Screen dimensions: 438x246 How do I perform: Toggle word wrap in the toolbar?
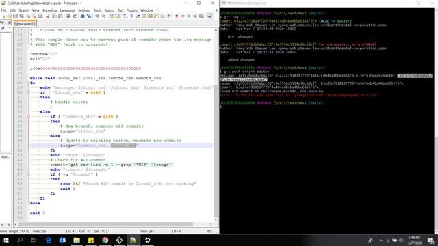(125, 16)
